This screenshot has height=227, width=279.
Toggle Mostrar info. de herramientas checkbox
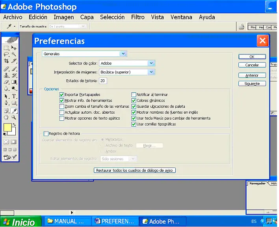(x=61, y=101)
